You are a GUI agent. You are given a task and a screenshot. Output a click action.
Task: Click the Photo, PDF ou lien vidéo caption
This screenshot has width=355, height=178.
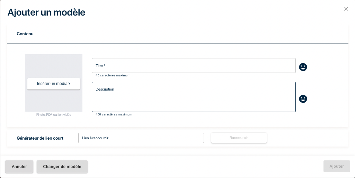54,115
